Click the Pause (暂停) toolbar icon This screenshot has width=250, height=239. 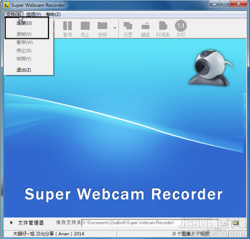pos(67,29)
